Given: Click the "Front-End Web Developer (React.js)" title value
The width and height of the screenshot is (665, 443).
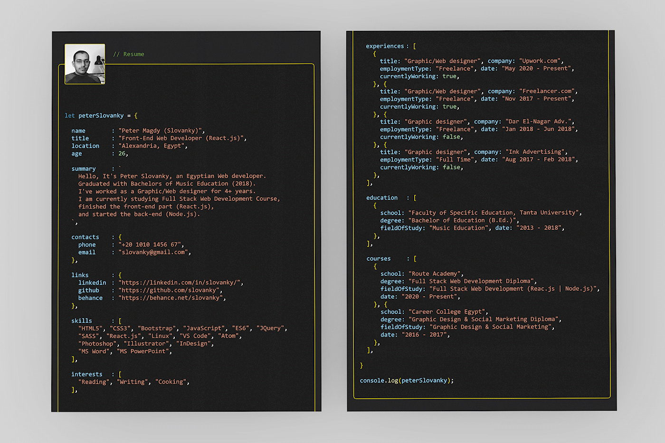Looking at the screenshot, I should point(182,138).
